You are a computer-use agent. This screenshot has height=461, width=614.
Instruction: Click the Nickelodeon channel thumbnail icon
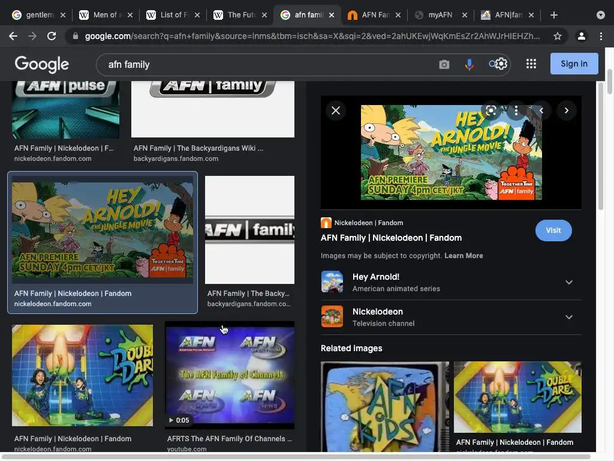332,316
